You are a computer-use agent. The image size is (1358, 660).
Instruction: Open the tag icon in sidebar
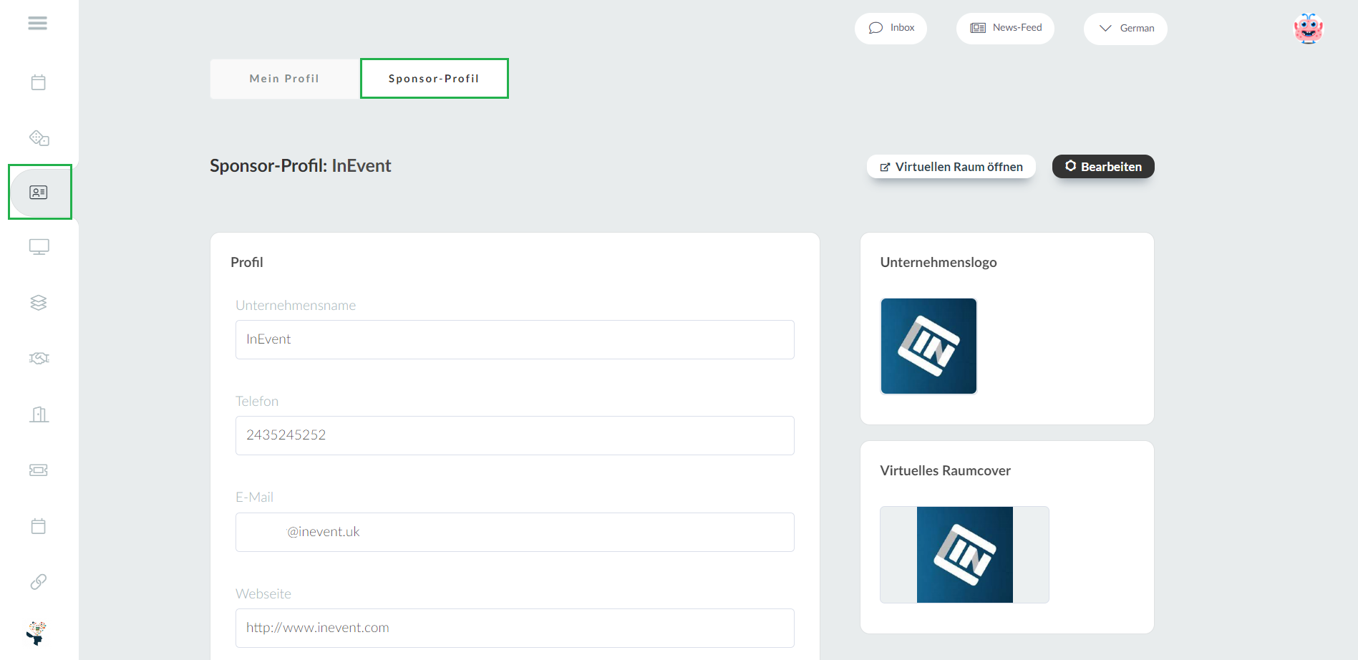coord(39,137)
